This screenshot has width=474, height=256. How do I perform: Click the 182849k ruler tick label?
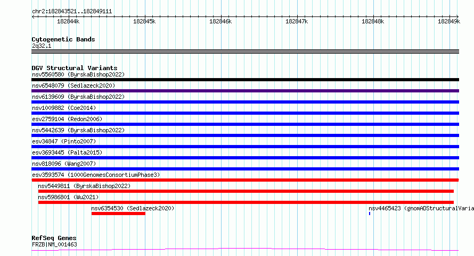449,21
